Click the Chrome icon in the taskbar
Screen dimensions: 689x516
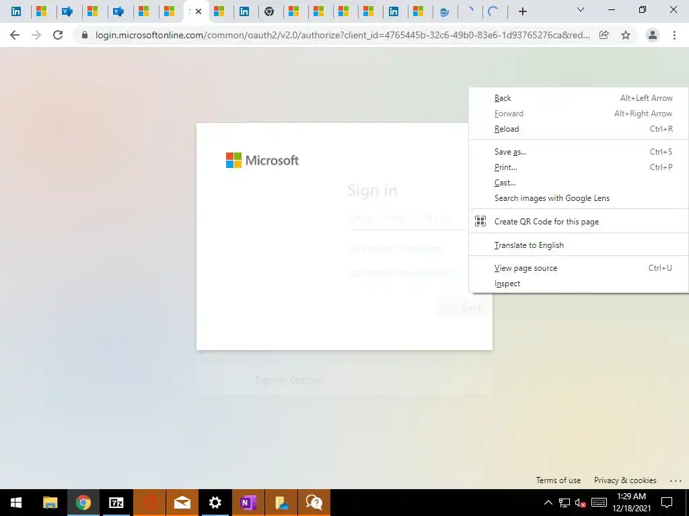[83, 503]
